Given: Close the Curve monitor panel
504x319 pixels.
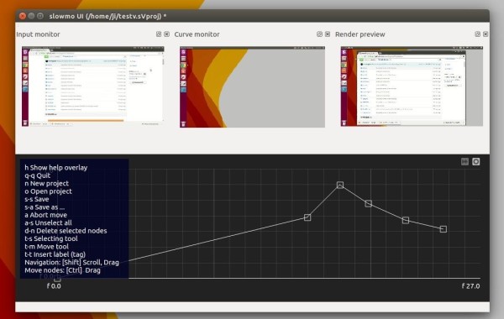Looking at the screenshot, I should pos(328,34).
